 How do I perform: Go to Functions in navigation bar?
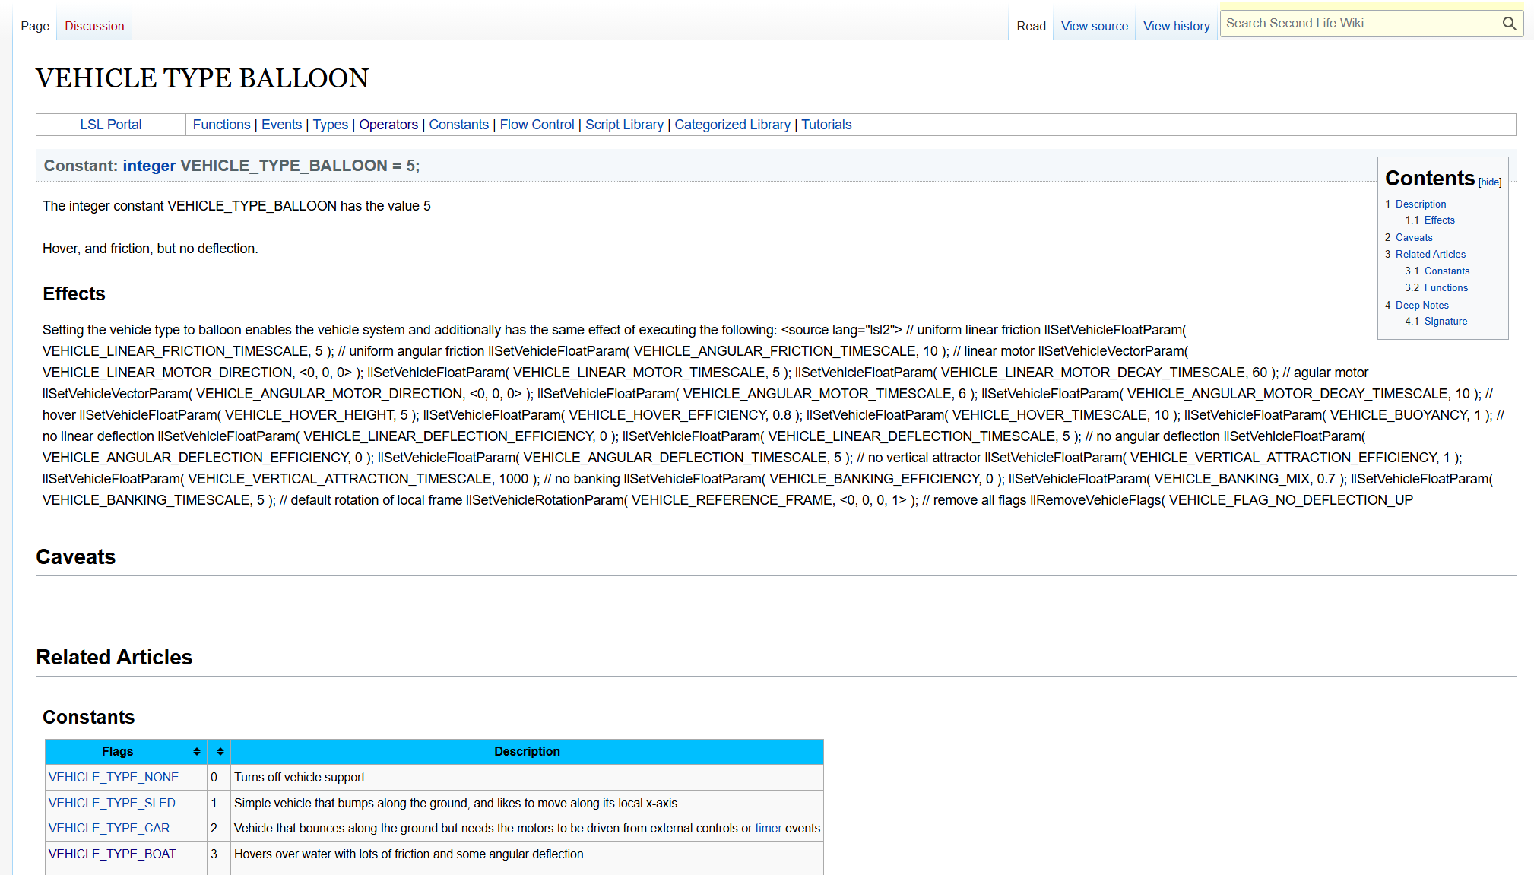(x=221, y=125)
